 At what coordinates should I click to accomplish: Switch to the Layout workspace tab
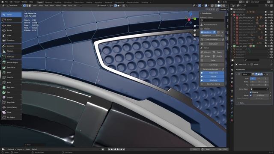[40, 2]
